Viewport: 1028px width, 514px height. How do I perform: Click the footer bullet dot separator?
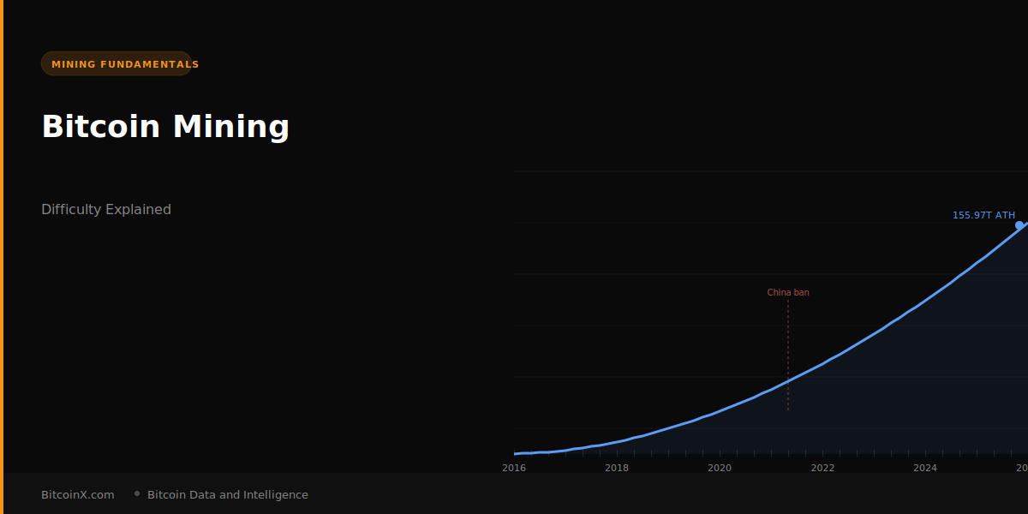click(137, 493)
